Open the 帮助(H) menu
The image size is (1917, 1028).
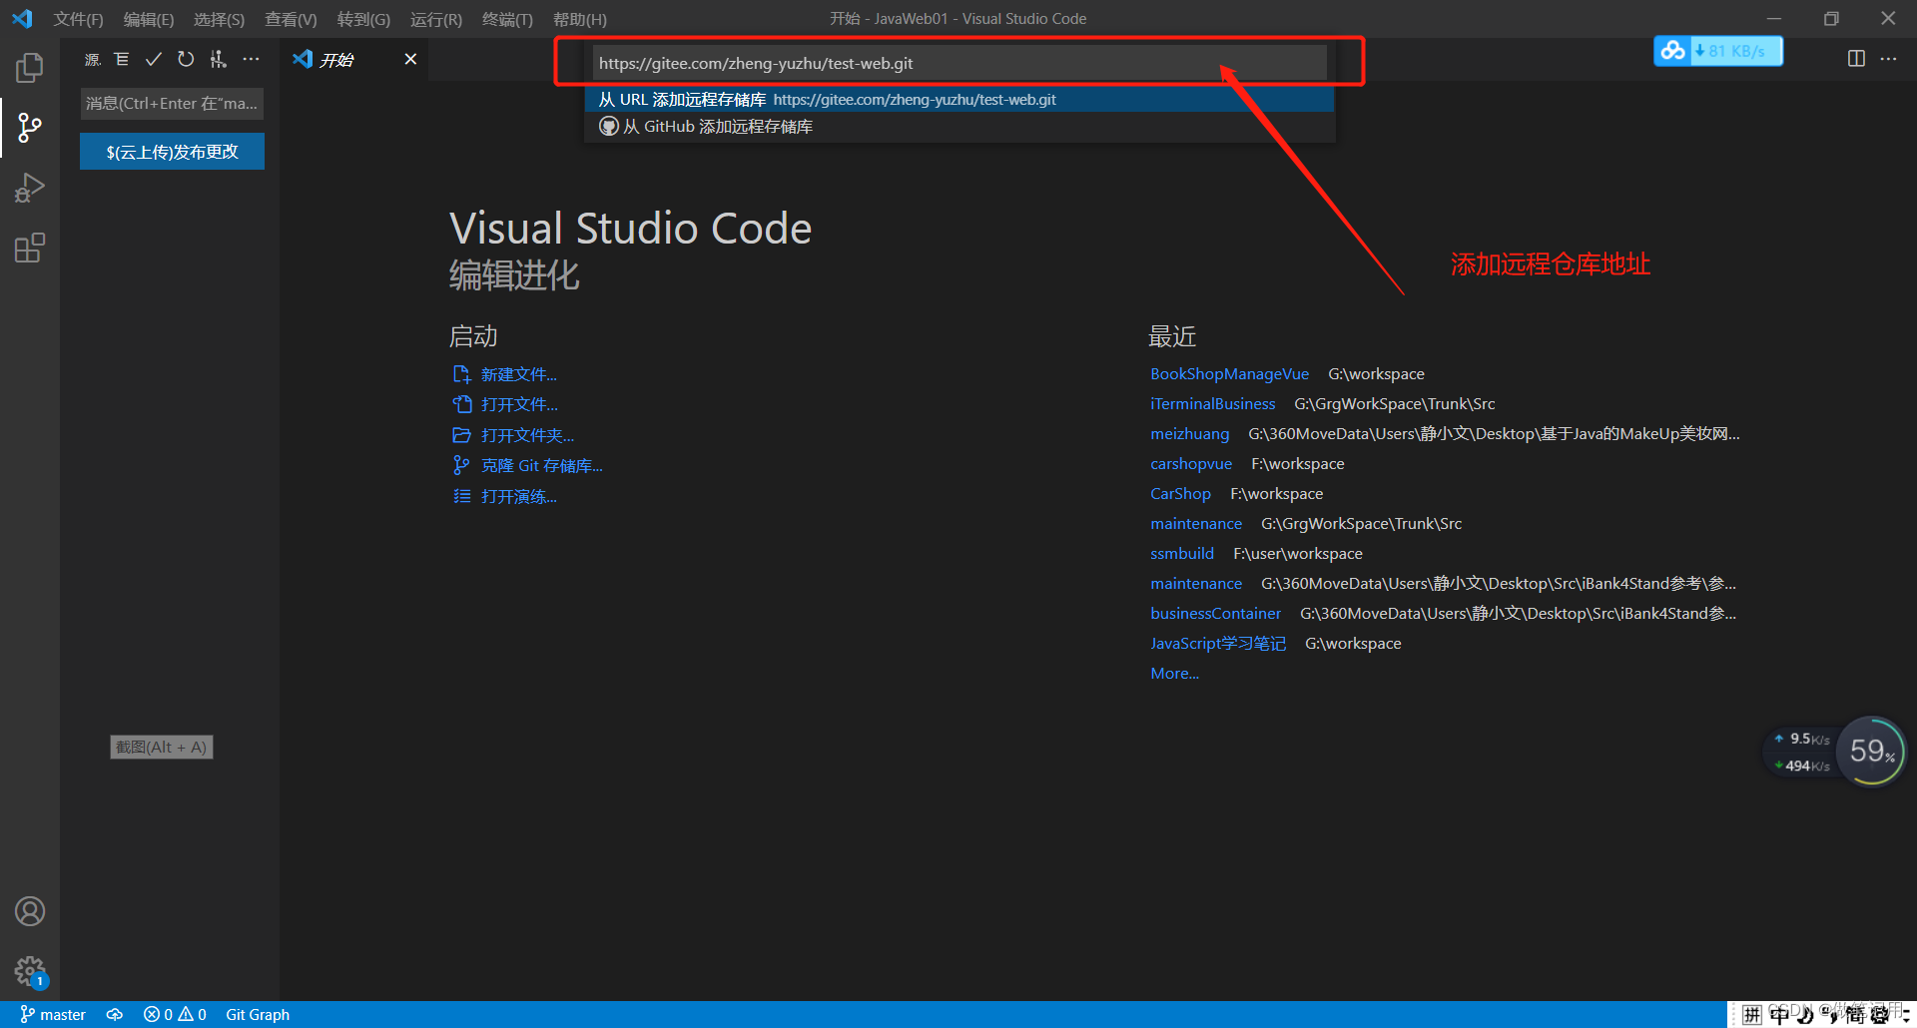580,19
